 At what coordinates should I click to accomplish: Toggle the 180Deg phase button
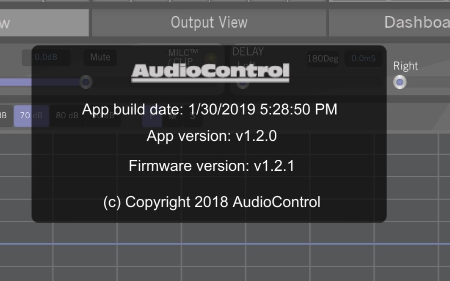click(x=323, y=58)
